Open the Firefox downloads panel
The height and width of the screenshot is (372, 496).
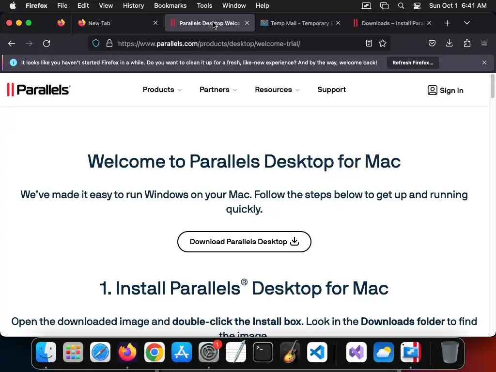click(449, 43)
